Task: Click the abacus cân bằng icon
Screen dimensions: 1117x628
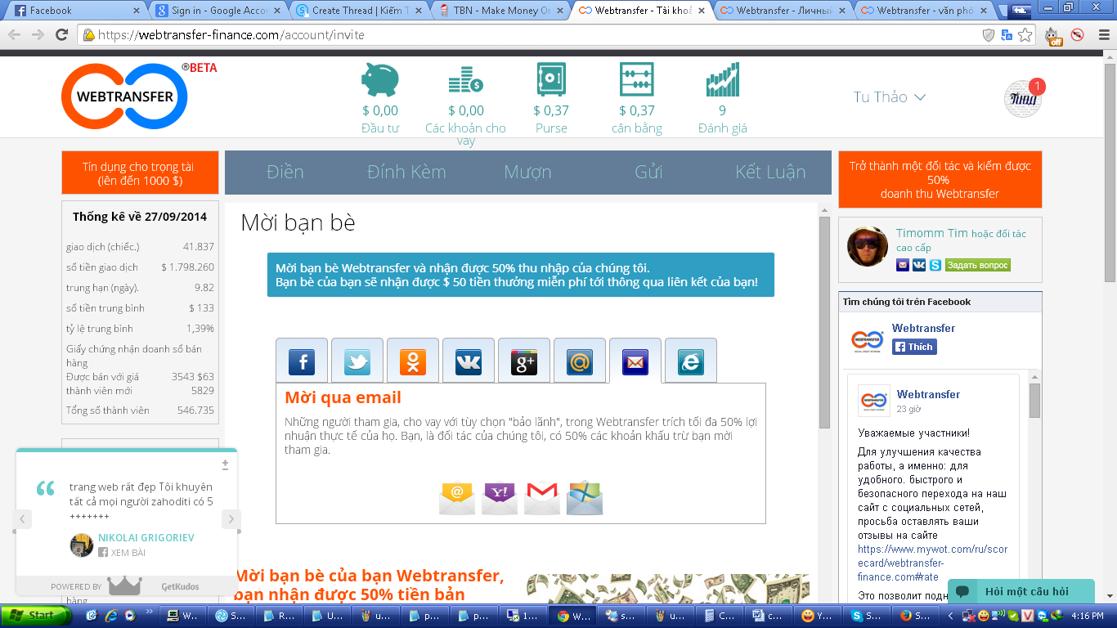Action: (x=636, y=80)
